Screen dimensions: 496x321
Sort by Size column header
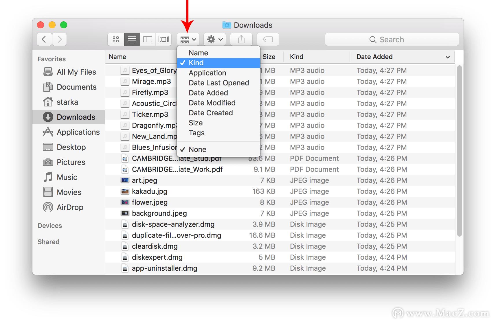click(x=271, y=57)
